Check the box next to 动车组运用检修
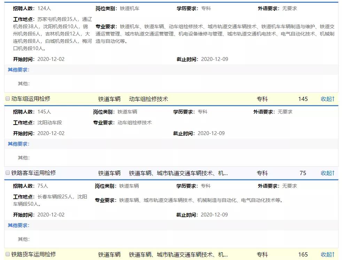The image size is (342, 260). click(7, 99)
